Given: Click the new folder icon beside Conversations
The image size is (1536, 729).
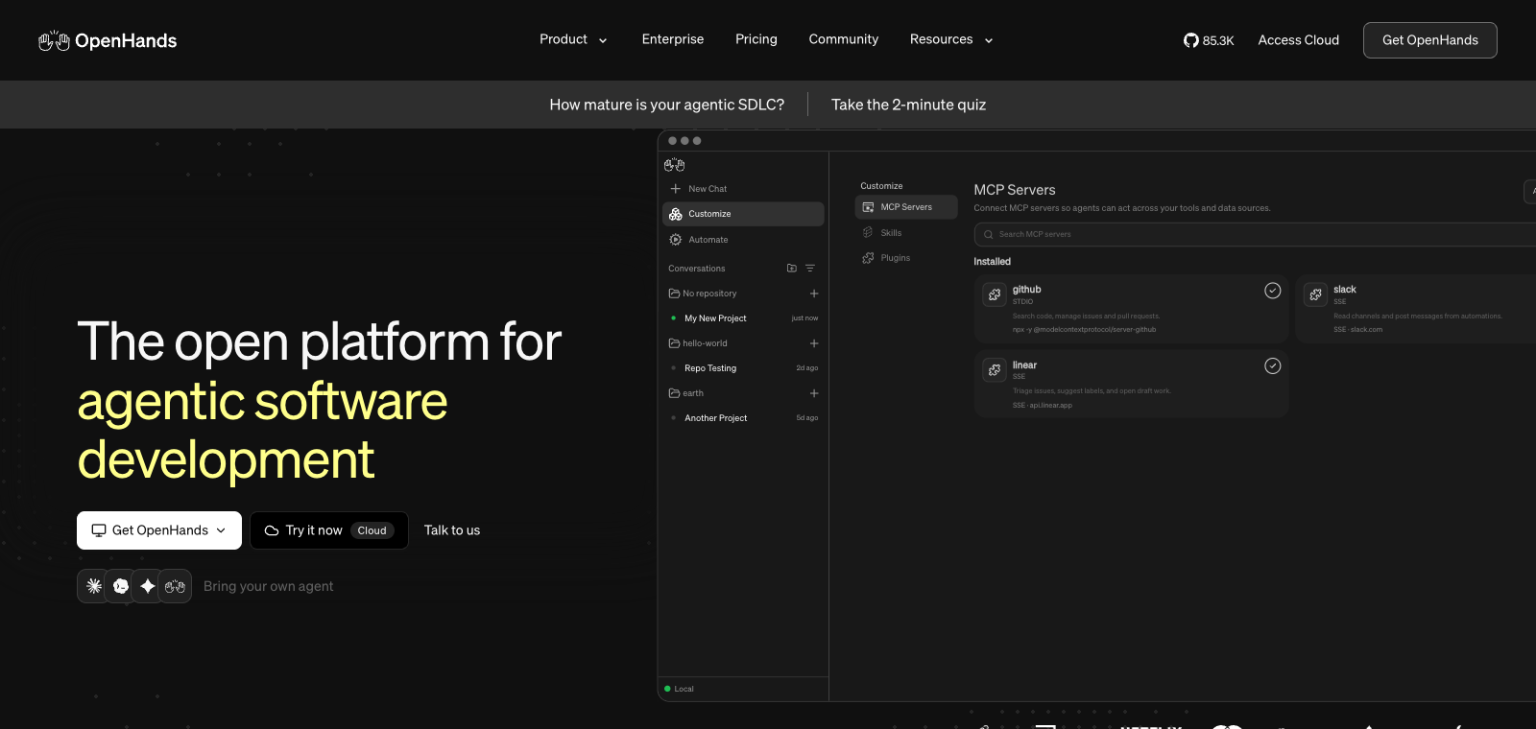Looking at the screenshot, I should 792,269.
